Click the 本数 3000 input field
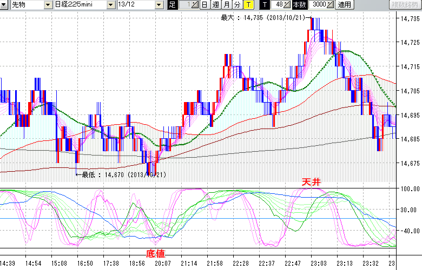422x270 pixels. (317, 5)
